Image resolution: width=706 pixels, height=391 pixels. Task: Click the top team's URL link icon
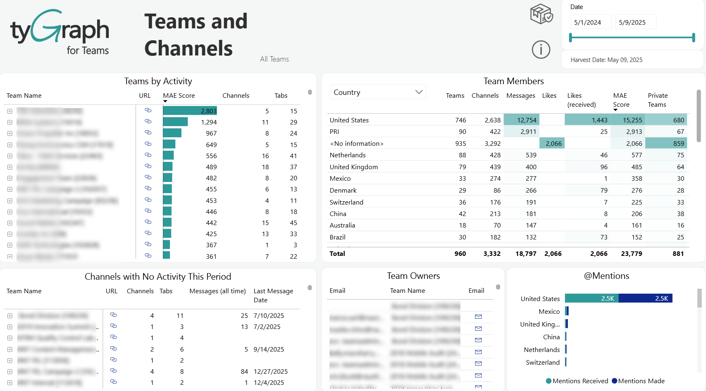coord(148,110)
